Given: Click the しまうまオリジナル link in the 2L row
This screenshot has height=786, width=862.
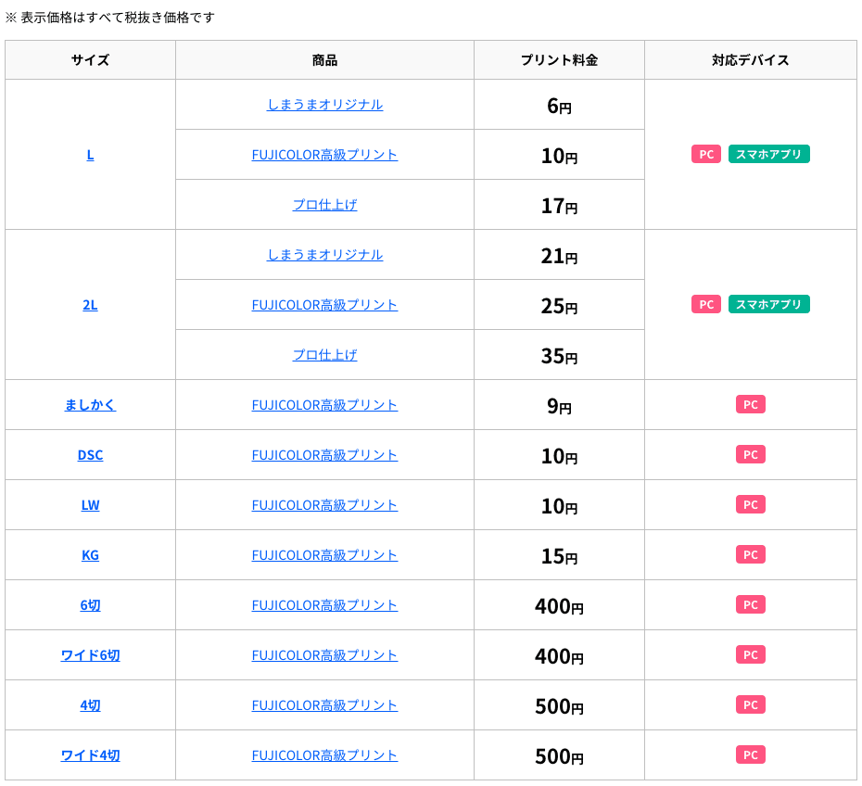Looking at the screenshot, I should [x=324, y=254].
